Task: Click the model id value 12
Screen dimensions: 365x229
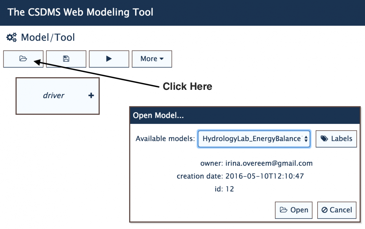Action: point(230,189)
